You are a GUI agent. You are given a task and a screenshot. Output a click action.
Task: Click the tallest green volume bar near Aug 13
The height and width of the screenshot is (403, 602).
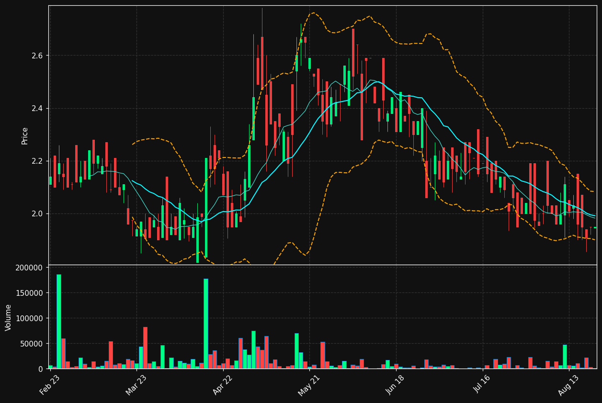[565, 357]
